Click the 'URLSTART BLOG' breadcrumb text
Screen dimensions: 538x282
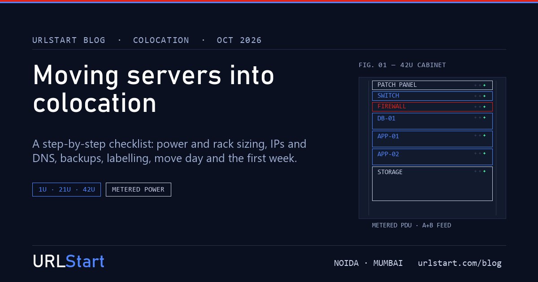click(69, 40)
